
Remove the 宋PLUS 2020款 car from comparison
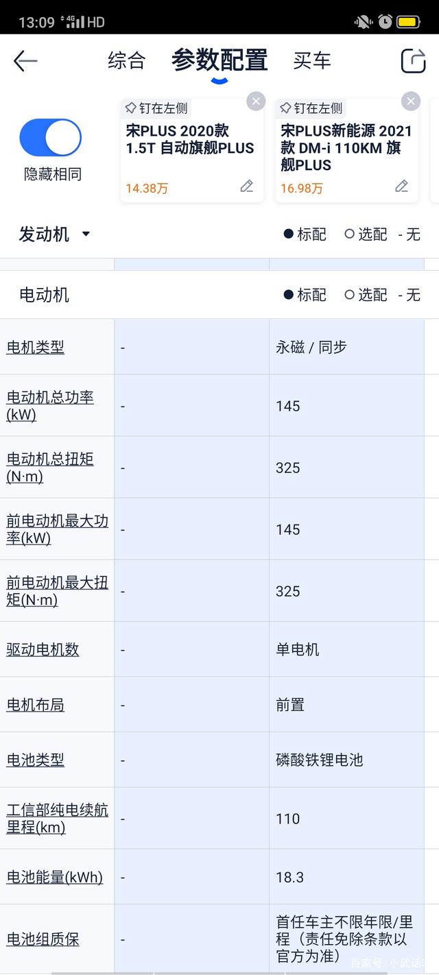click(256, 101)
